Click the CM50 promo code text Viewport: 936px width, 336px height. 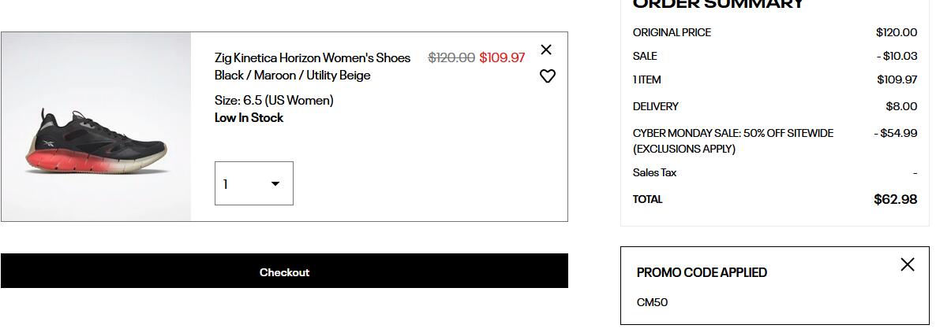(x=652, y=302)
